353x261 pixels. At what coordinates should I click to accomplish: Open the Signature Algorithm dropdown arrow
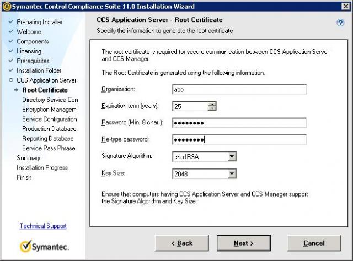click(x=232, y=156)
